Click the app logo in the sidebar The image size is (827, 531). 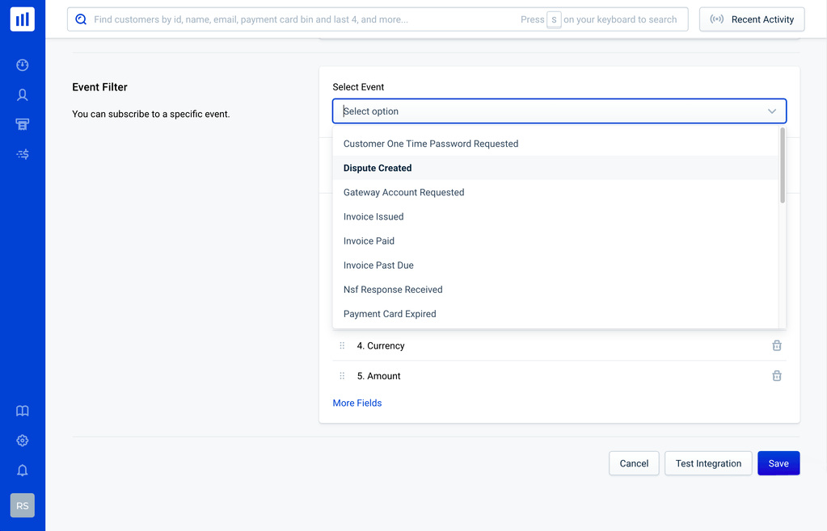(x=23, y=19)
